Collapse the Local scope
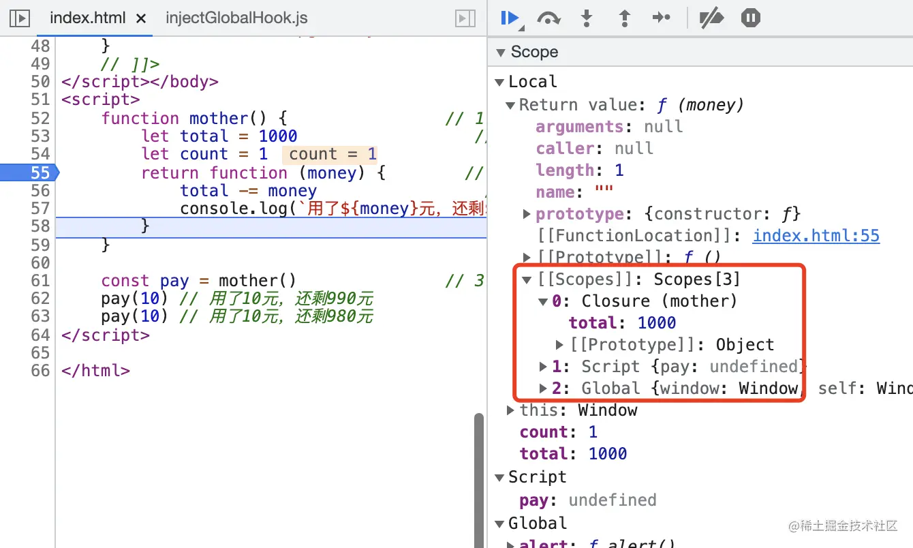913x548 pixels. [x=499, y=82]
